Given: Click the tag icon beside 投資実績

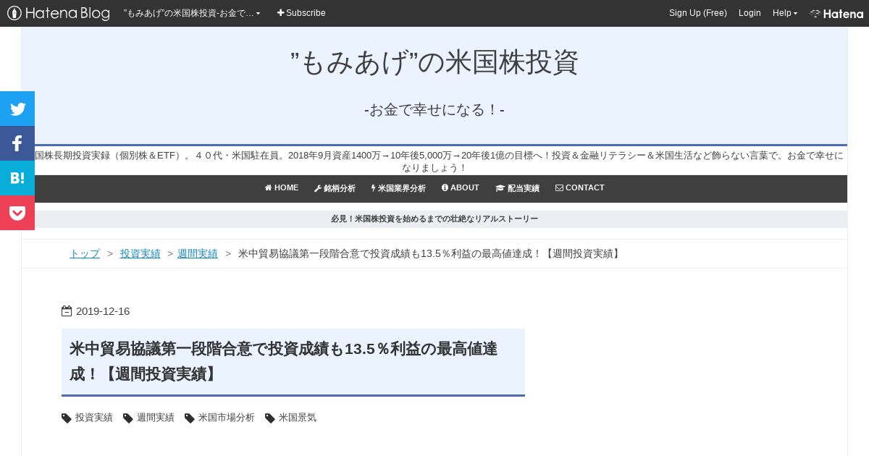Looking at the screenshot, I should [67, 418].
